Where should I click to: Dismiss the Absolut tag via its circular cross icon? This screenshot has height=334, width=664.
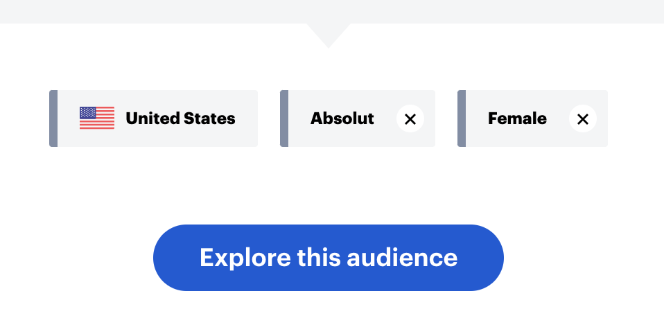click(410, 118)
